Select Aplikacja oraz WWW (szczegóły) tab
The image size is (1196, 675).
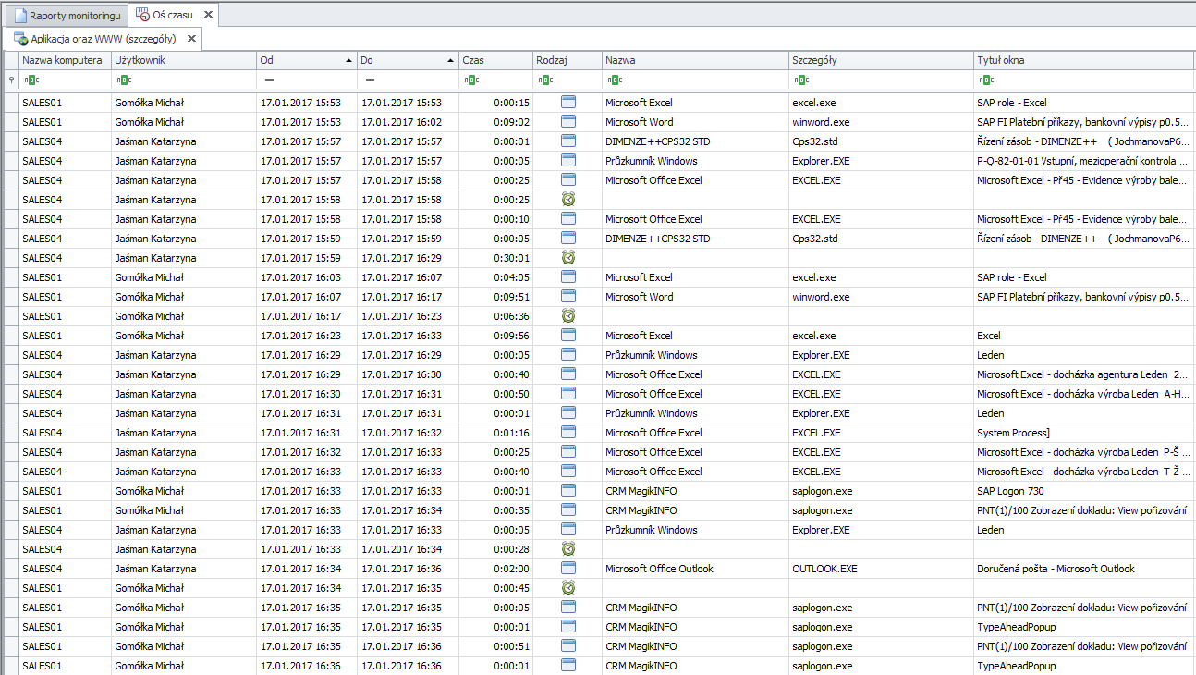pyautogui.click(x=104, y=39)
